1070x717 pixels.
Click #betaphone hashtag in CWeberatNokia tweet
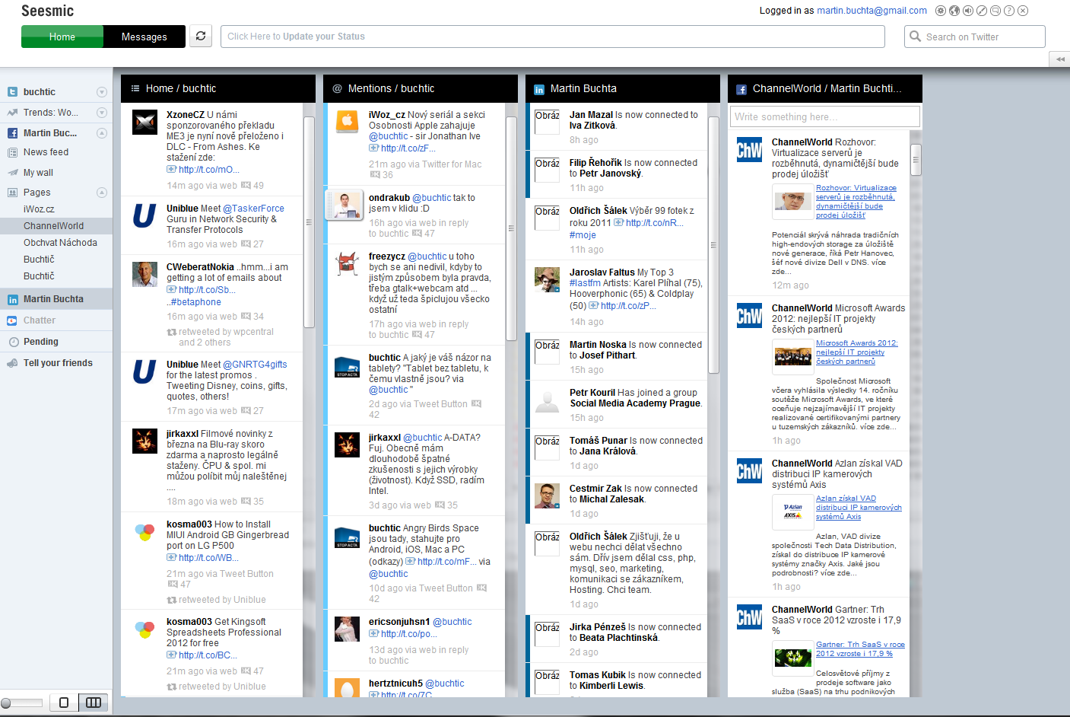coord(195,302)
